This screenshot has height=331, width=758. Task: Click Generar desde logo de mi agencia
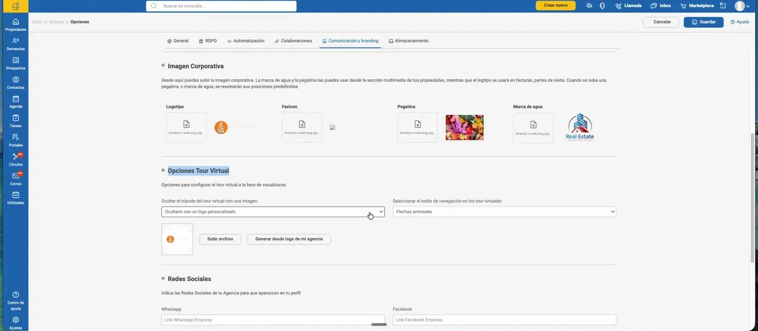[x=289, y=239]
